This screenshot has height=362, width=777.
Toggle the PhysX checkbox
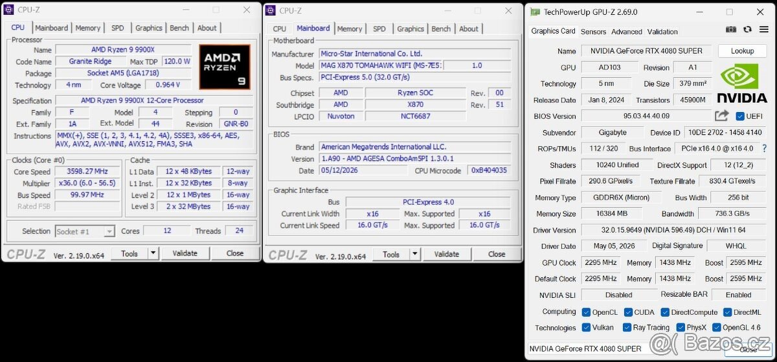[681, 328]
